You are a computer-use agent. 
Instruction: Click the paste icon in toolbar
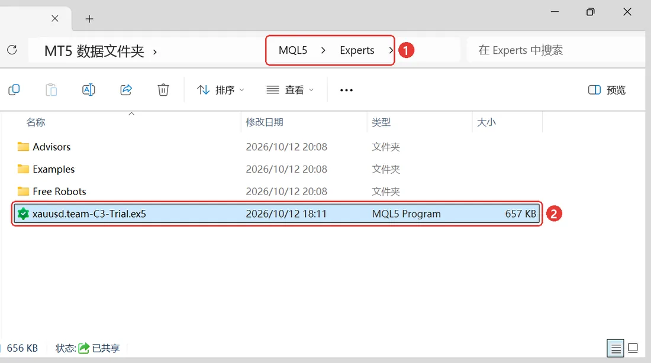click(51, 90)
